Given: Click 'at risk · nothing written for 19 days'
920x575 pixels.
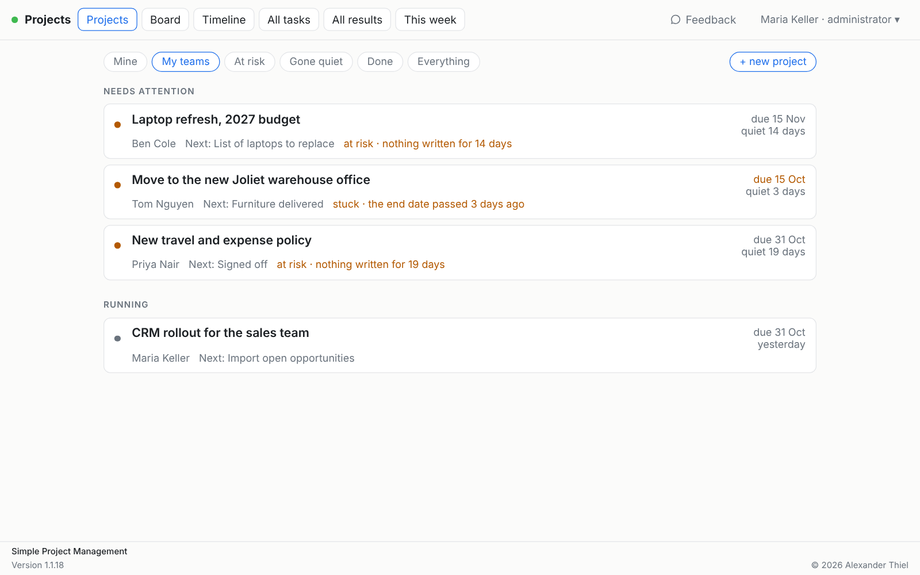Looking at the screenshot, I should click(x=361, y=264).
